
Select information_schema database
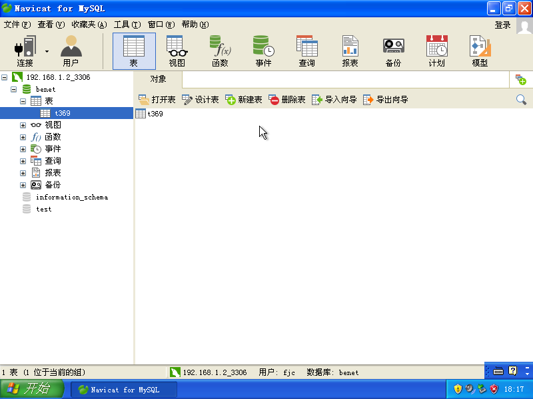pos(72,197)
